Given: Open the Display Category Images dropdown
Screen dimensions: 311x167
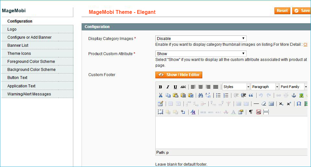Looking at the screenshot, I should click(x=201, y=38).
